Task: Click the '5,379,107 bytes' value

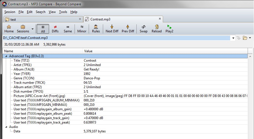Action: 95,131
